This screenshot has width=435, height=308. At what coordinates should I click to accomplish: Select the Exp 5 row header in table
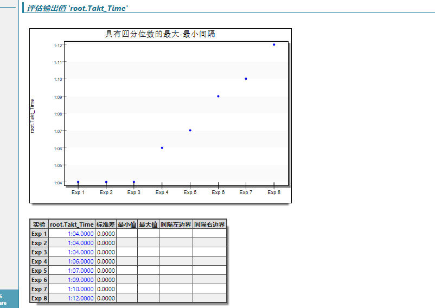click(39, 271)
